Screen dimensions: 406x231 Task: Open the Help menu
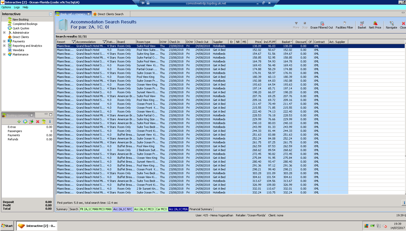click(x=25, y=7)
